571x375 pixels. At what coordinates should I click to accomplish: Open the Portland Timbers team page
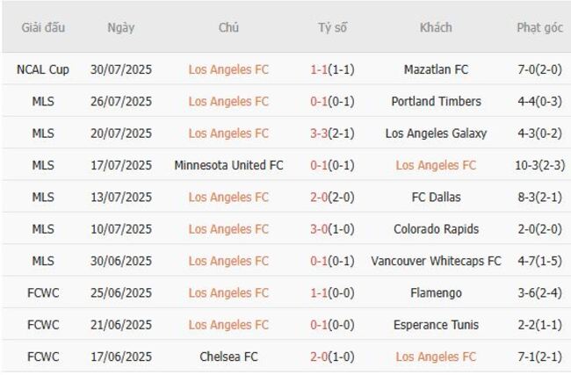pos(436,101)
